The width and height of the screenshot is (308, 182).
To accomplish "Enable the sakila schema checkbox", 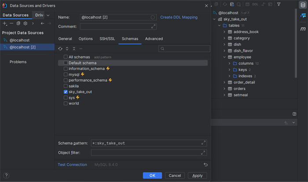I will [66, 86].
